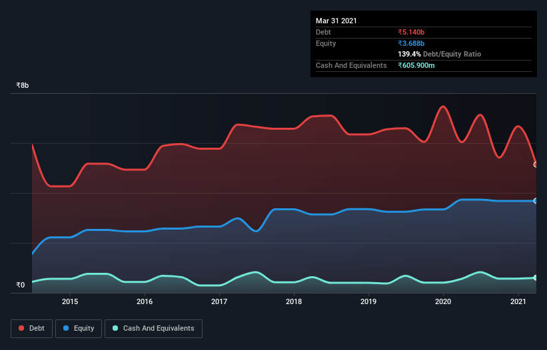
Task: Select the Cash endpoint marker on chart
Action: pos(536,277)
